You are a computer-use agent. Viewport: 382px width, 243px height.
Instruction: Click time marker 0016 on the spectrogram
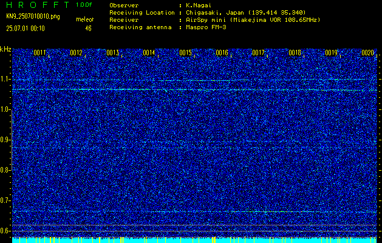222,53
